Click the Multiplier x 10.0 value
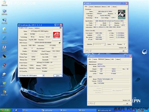The height and width of the screenshot is (112, 149). pyautogui.click(x=99, y=35)
